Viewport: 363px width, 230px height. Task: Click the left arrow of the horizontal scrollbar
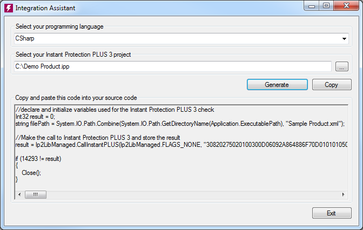tap(19, 194)
